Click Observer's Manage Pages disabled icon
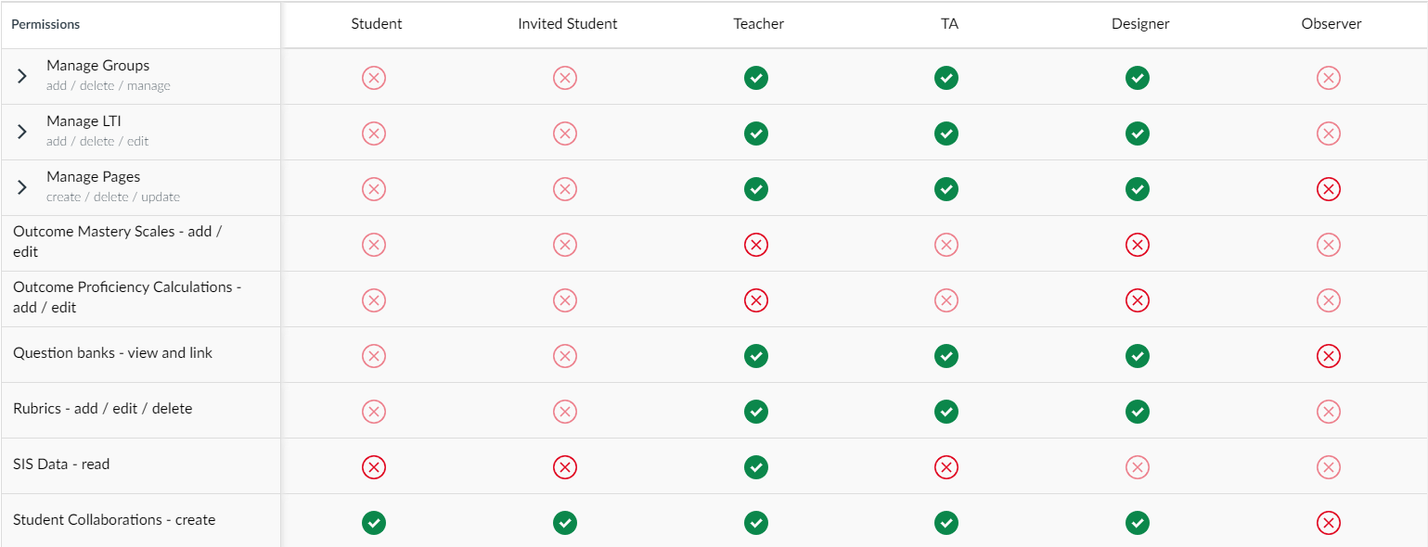Image resolution: width=1428 pixels, height=547 pixels. coord(1329,189)
